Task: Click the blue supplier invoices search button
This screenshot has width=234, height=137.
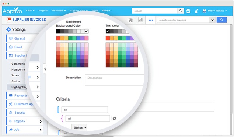Action: click(x=221, y=20)
